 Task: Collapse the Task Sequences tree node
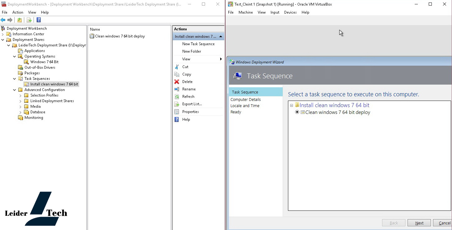pos(15,79)
